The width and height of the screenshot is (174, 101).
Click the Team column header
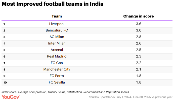[x=57, y=16]
